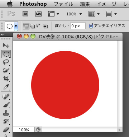Zoom the DV映像 document with green button
Image resolution: width=129 pixels, height=137 pixels.
(33, 36)
